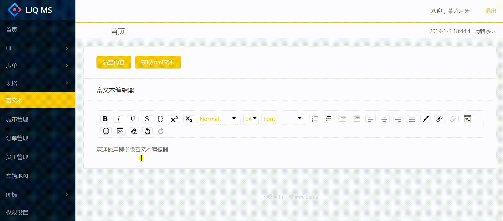Open the font size 14 dropdown
Viewport: 503px width, 221px height.
coord(251,119)
